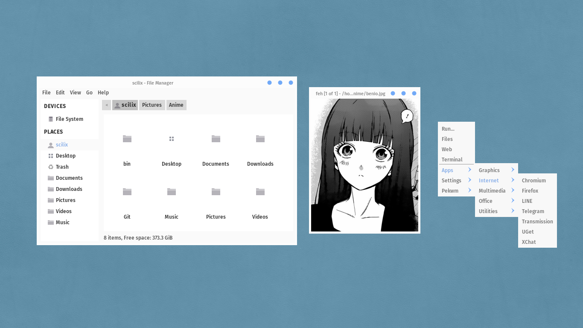583x328 pixels.
Task: Expand the Internet submenu arrow
Action: pyautogui.click(x=513, y=180)
